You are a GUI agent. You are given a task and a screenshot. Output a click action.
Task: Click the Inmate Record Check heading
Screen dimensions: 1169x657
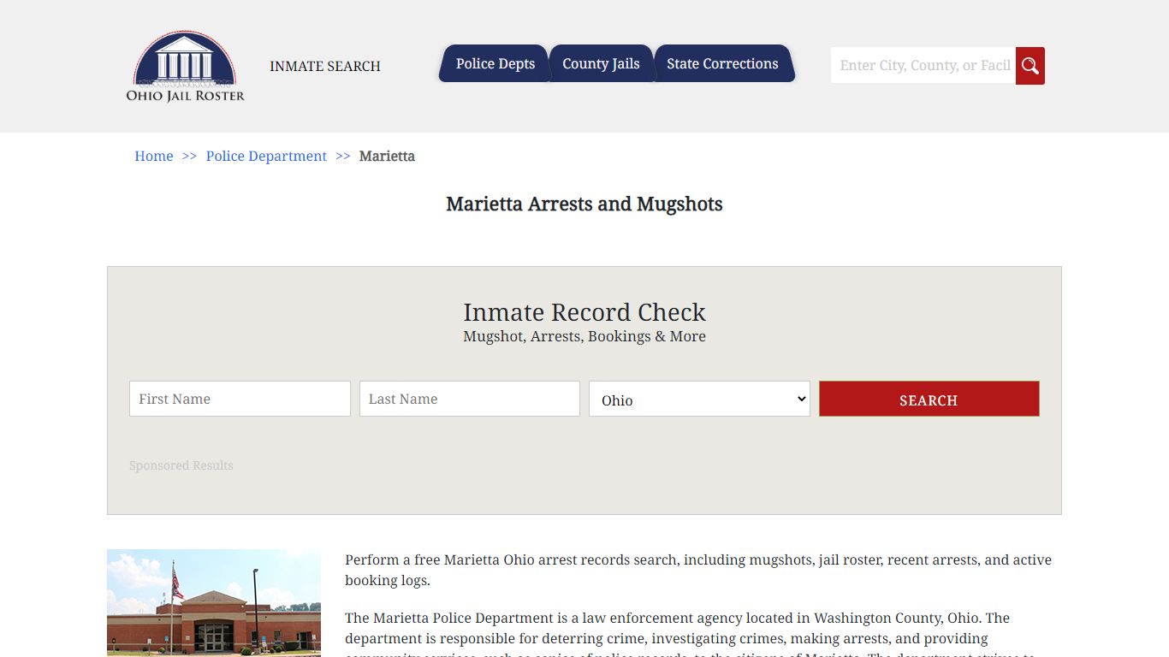pyautogui.click(x=584, y=312)
